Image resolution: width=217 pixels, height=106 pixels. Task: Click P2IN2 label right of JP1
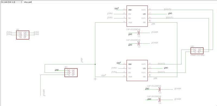pos(36,34)
